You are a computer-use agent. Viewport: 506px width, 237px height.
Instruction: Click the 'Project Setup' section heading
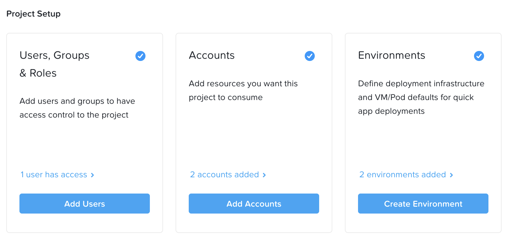coord(34,14)
